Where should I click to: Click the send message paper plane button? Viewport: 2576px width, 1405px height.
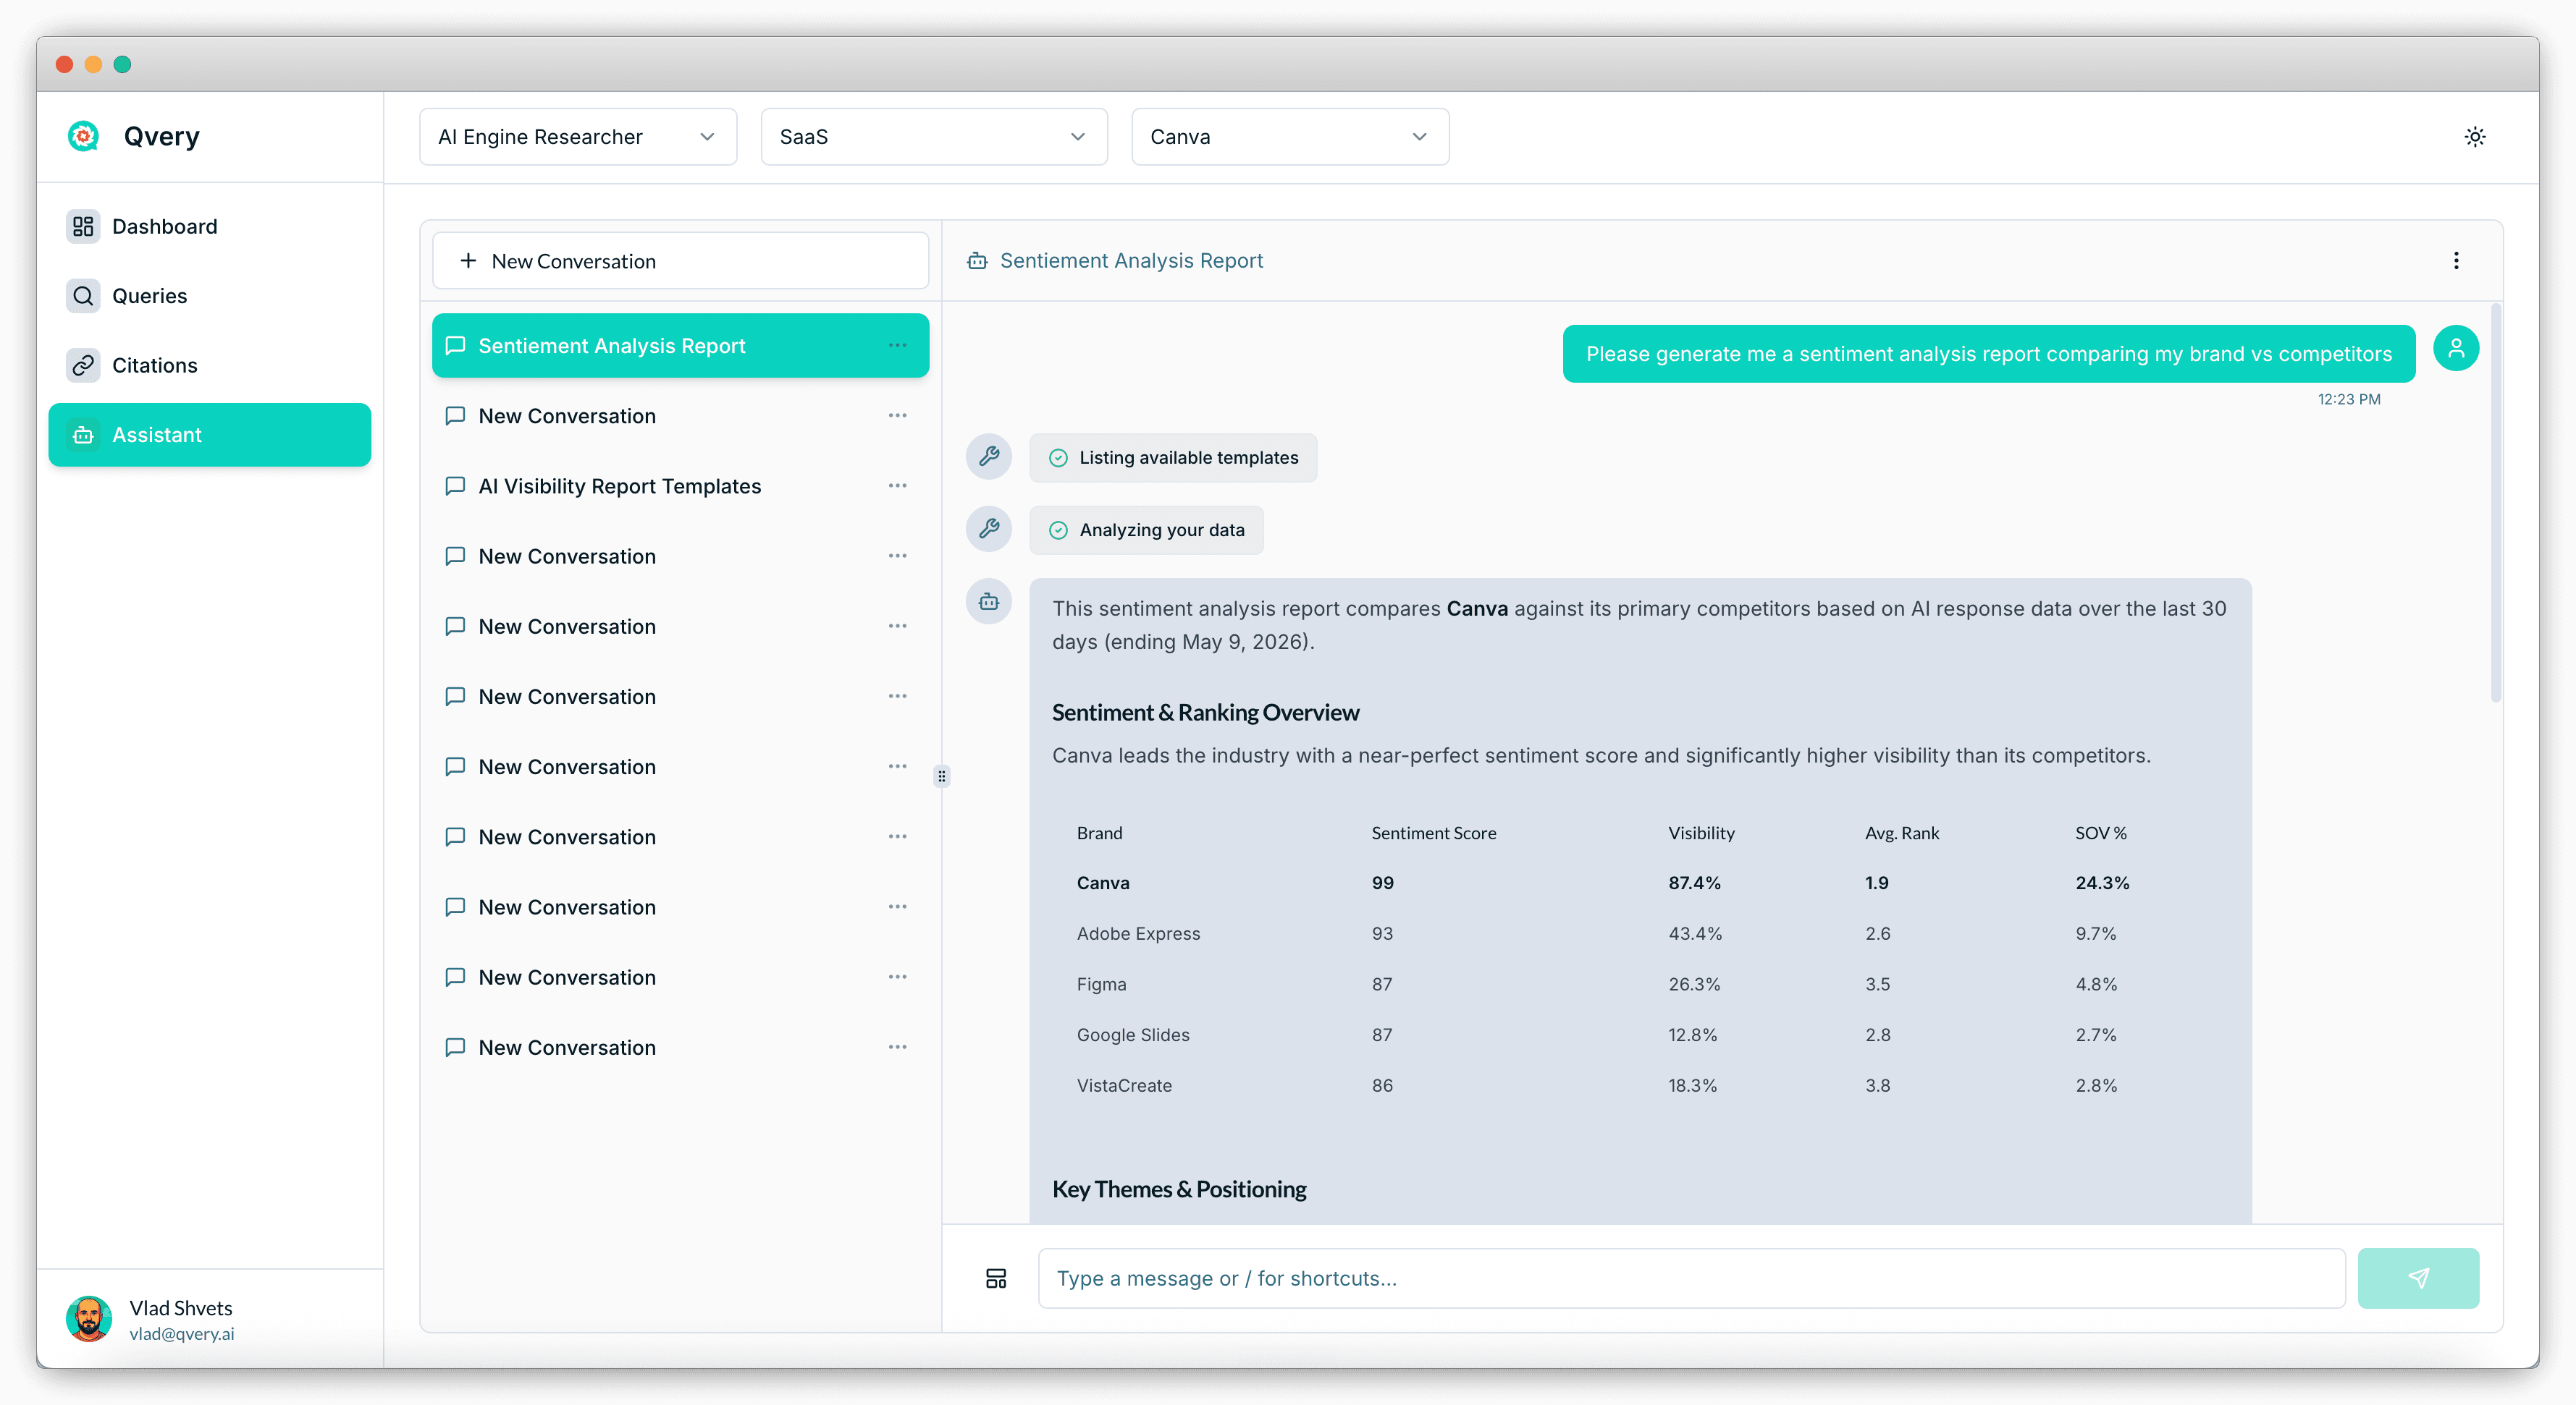pos(2417,1278)
